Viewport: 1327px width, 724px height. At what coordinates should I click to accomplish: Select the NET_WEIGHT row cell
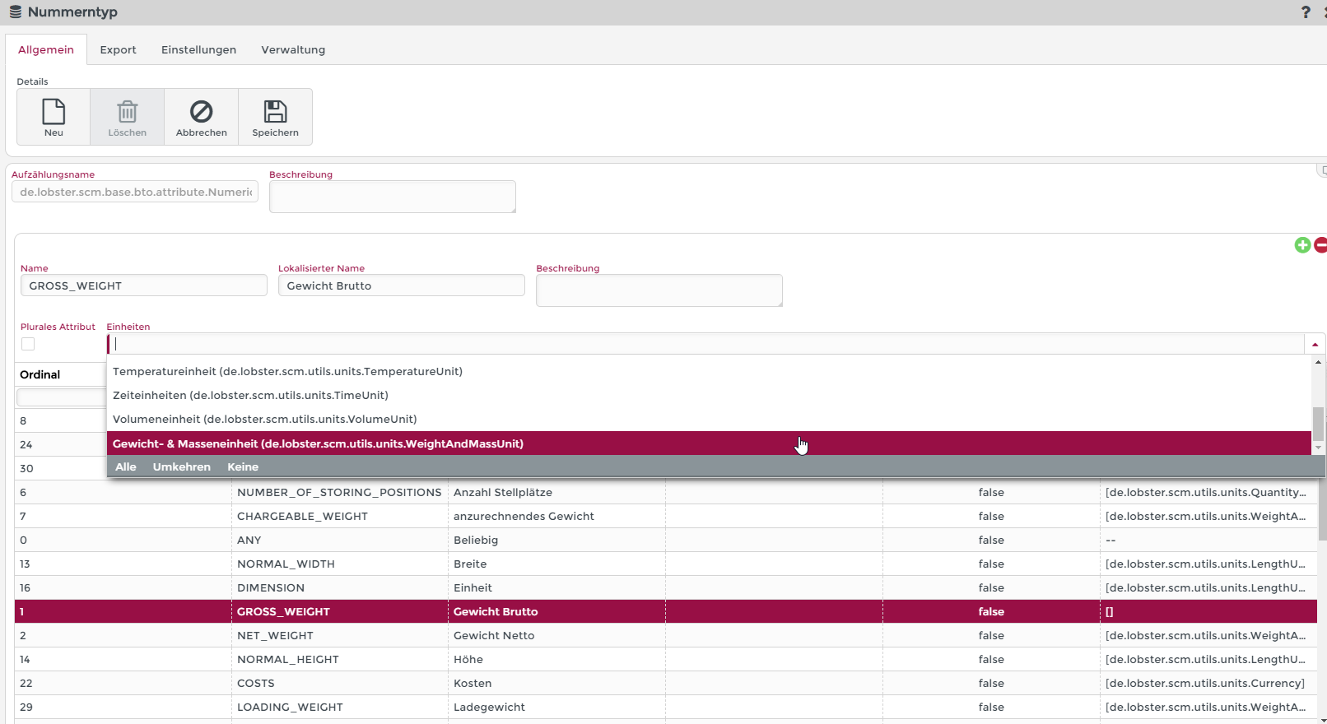tap(339, 635)
